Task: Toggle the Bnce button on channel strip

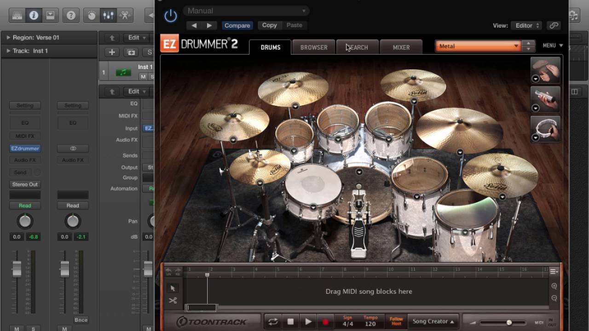Action: (81, 320)
